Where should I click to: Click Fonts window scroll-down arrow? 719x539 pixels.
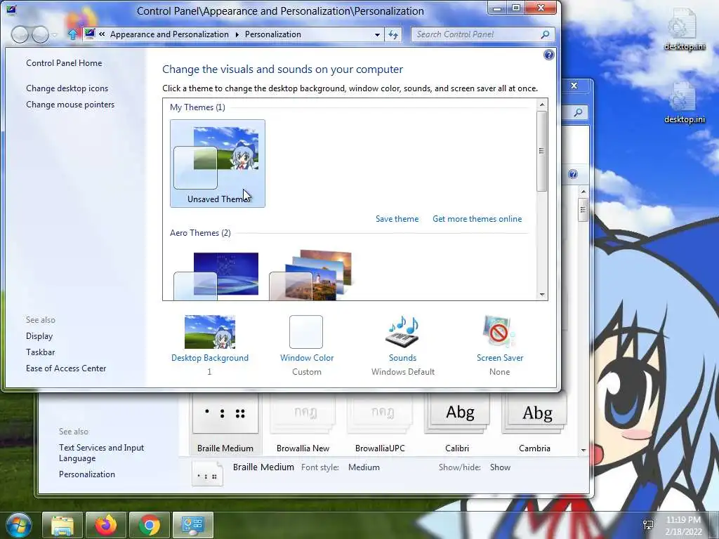(583, 450)
